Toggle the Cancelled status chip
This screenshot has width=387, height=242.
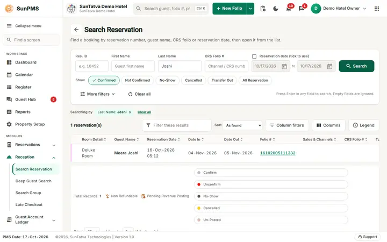click(x=193, y=80)
